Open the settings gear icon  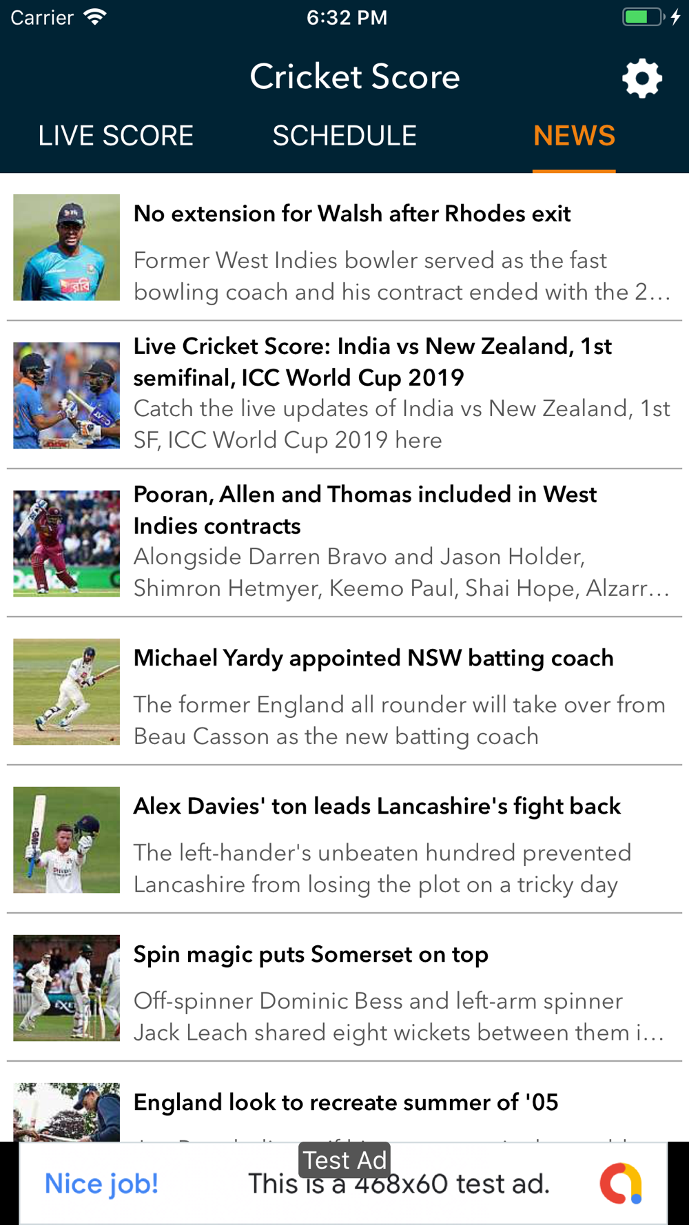(641, 78)
